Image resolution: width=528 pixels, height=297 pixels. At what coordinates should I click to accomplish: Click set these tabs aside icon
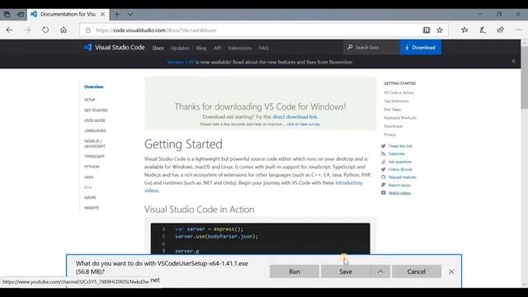click(20, 14)
